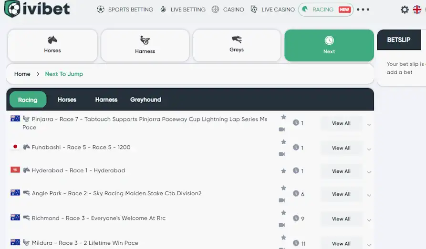Open Pinjarra Race 7 Tabtouch race title
The image size is (426, 249).
tap(145, 123)
